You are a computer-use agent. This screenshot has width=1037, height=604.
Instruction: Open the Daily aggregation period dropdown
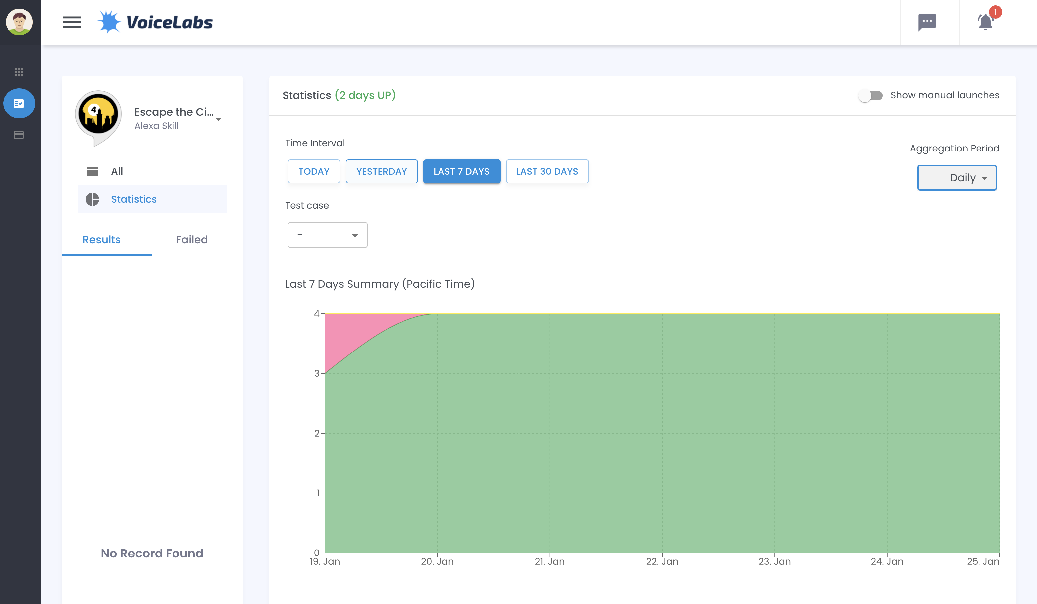pos(956,178)
